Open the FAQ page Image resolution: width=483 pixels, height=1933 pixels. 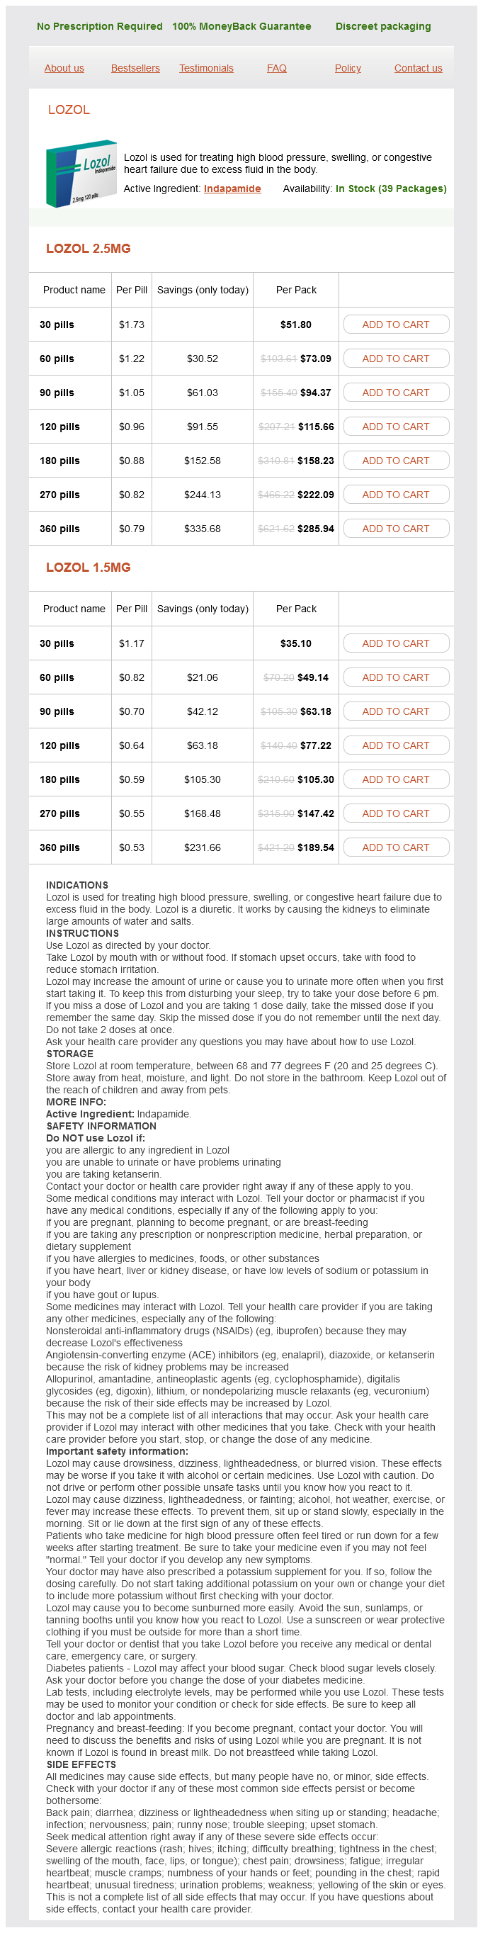click(277, 68)
